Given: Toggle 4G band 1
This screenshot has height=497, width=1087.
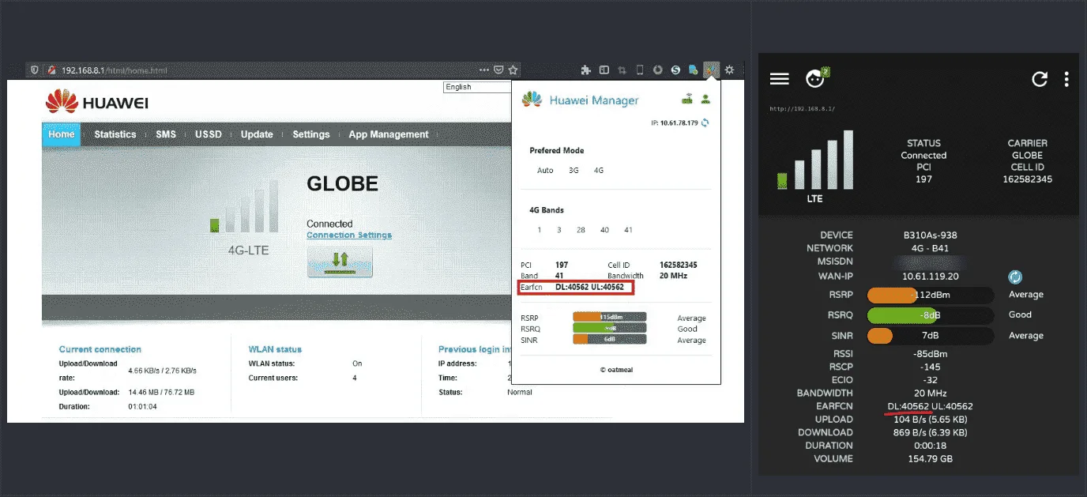Looking at the screenshot, I should (x=540, y=230).
